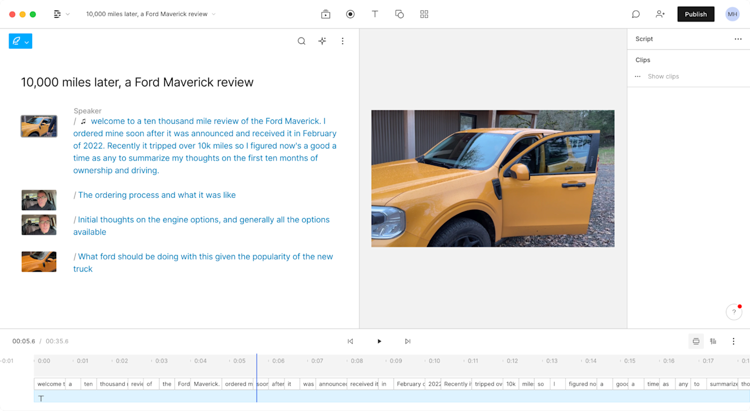
Task: Open the media library icon
Action: tap(326, 14)
